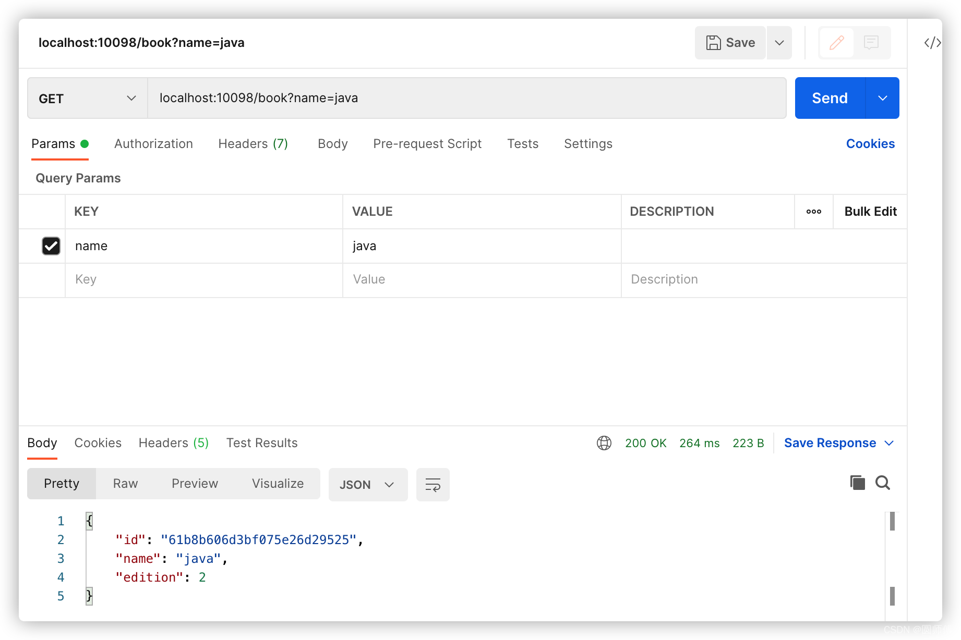The height and width of the screenshot is (640, 961).
Task: Collapse the JSON object at line 1 brace
Action: (89, 521)
